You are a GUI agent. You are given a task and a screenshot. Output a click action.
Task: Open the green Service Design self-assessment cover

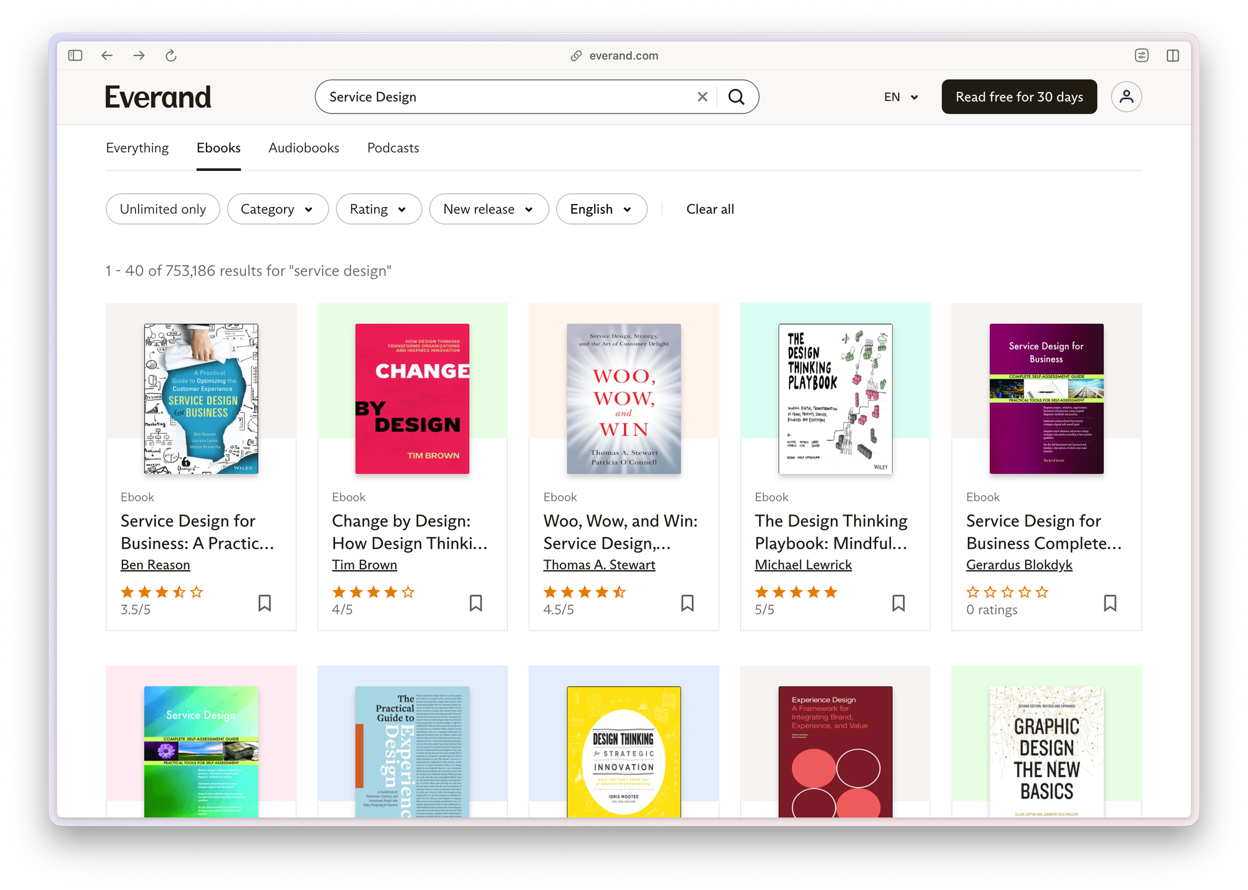pos(201,752)
